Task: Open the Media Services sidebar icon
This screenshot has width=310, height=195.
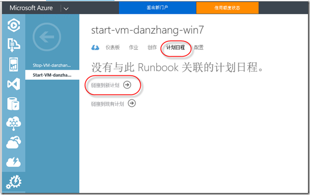Action: point(14,25)
